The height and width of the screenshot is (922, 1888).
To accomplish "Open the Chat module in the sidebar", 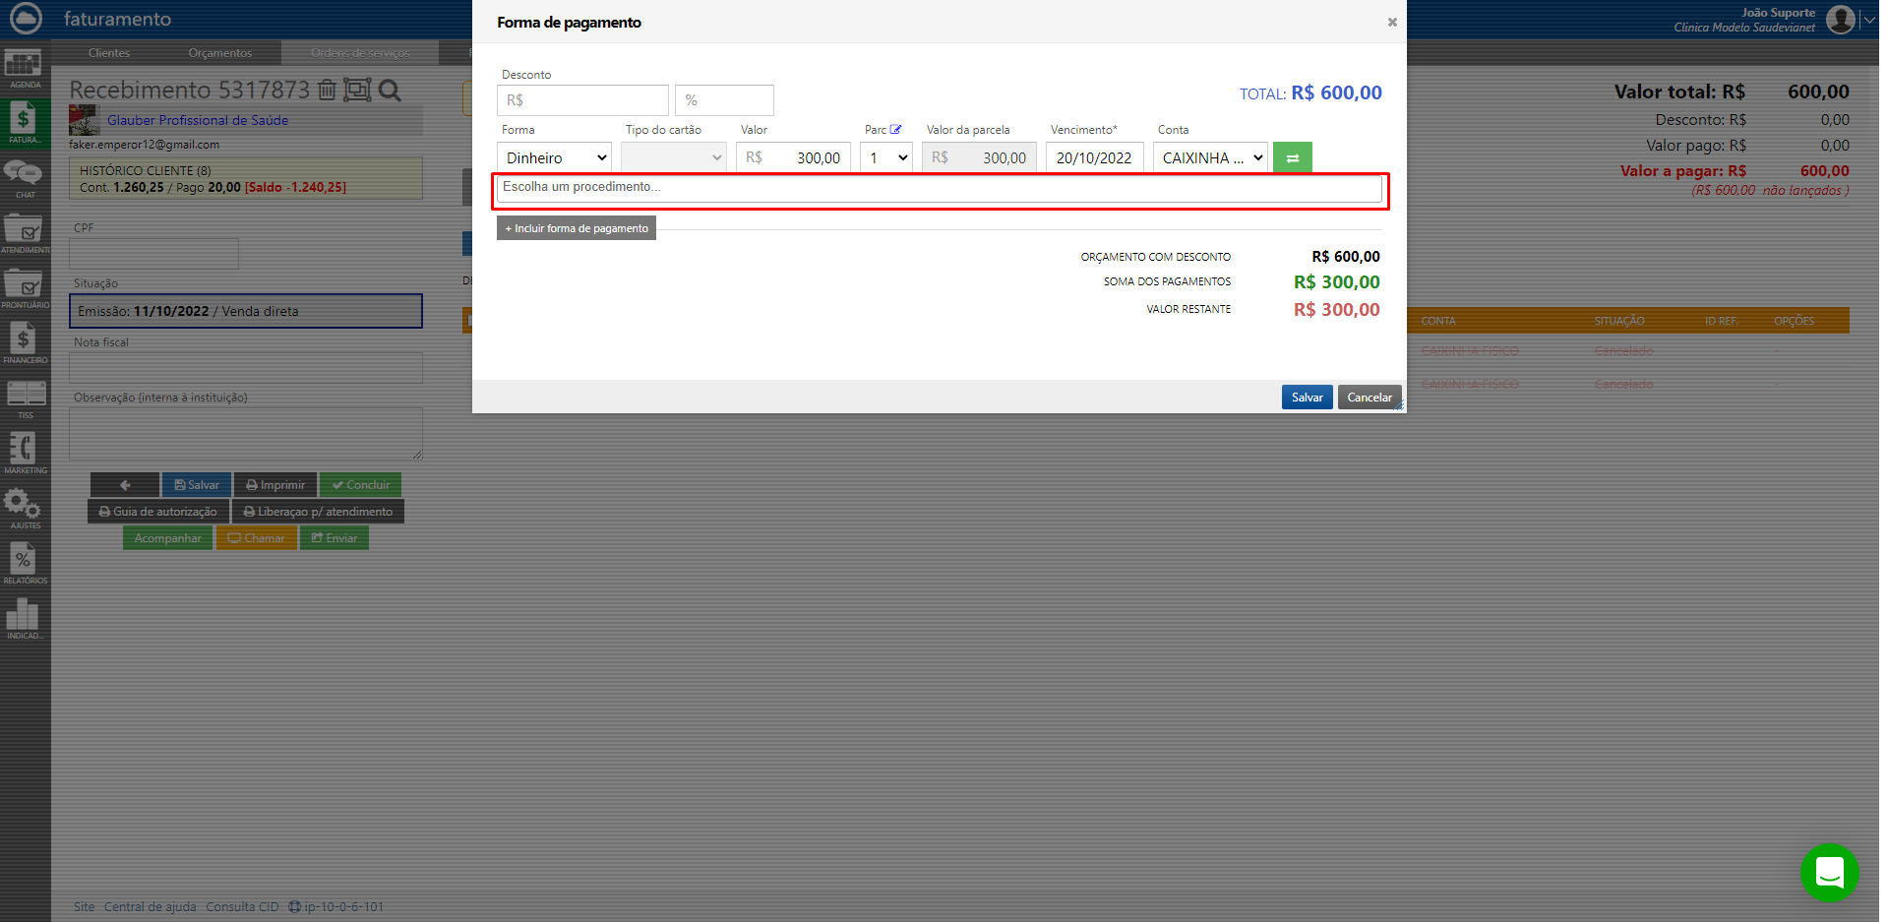I will 25,179.
